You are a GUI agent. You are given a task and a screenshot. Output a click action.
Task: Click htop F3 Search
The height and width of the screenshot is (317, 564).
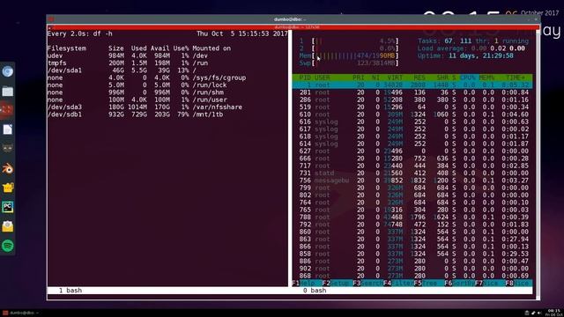click(368, 284)
